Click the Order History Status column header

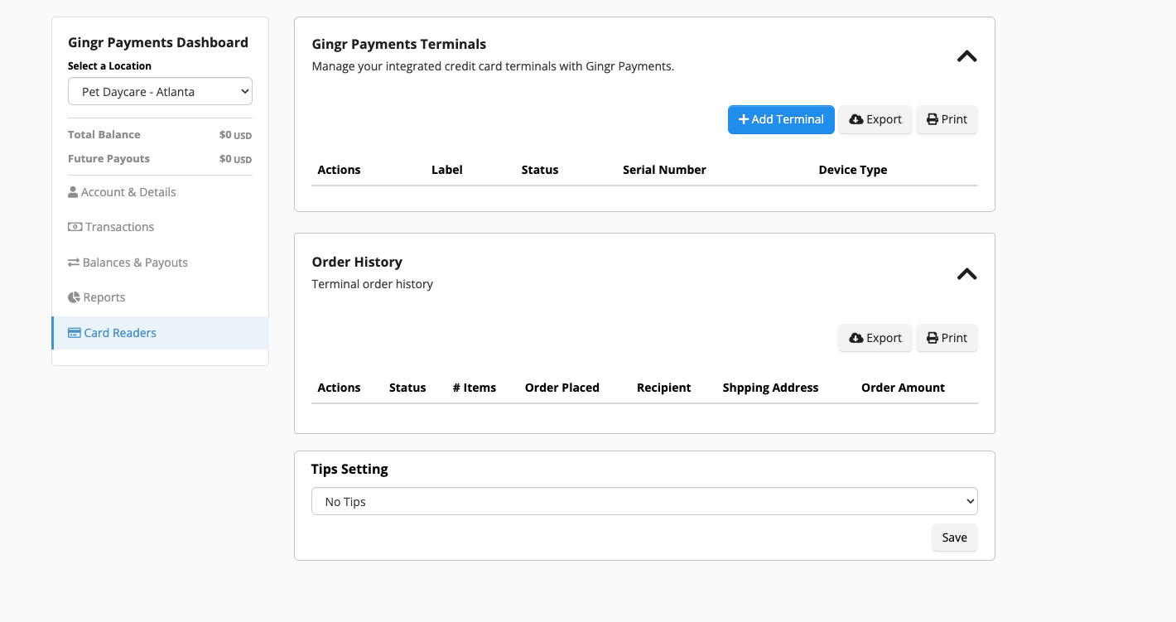click(407, 388)
